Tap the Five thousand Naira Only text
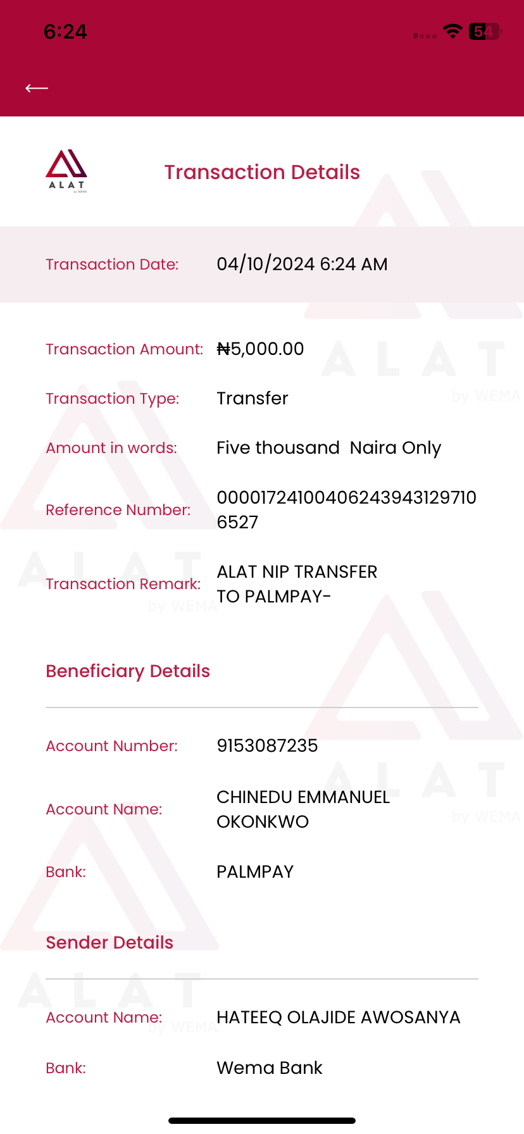The width and height of the screenshot is (524, 1134). point(328,447)
